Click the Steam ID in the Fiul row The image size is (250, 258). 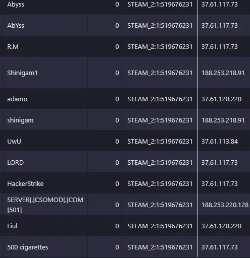coord(160,226)
